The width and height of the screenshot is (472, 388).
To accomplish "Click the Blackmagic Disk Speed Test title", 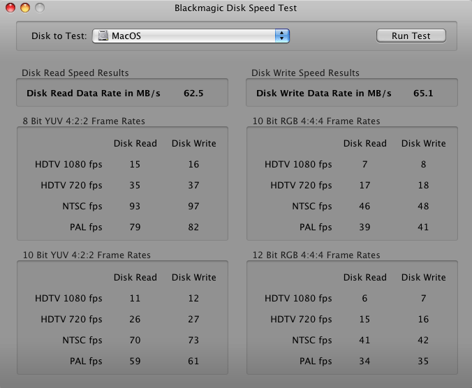I will (235, 8).
